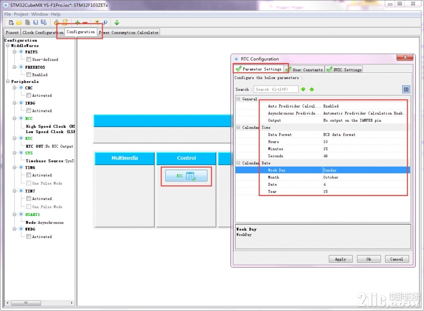Click the tree panel horizontal scrollbar thumb
Image resolution: width=424 pixels, height=311 pixels.
pyautogui.click(x=26, y=303)
